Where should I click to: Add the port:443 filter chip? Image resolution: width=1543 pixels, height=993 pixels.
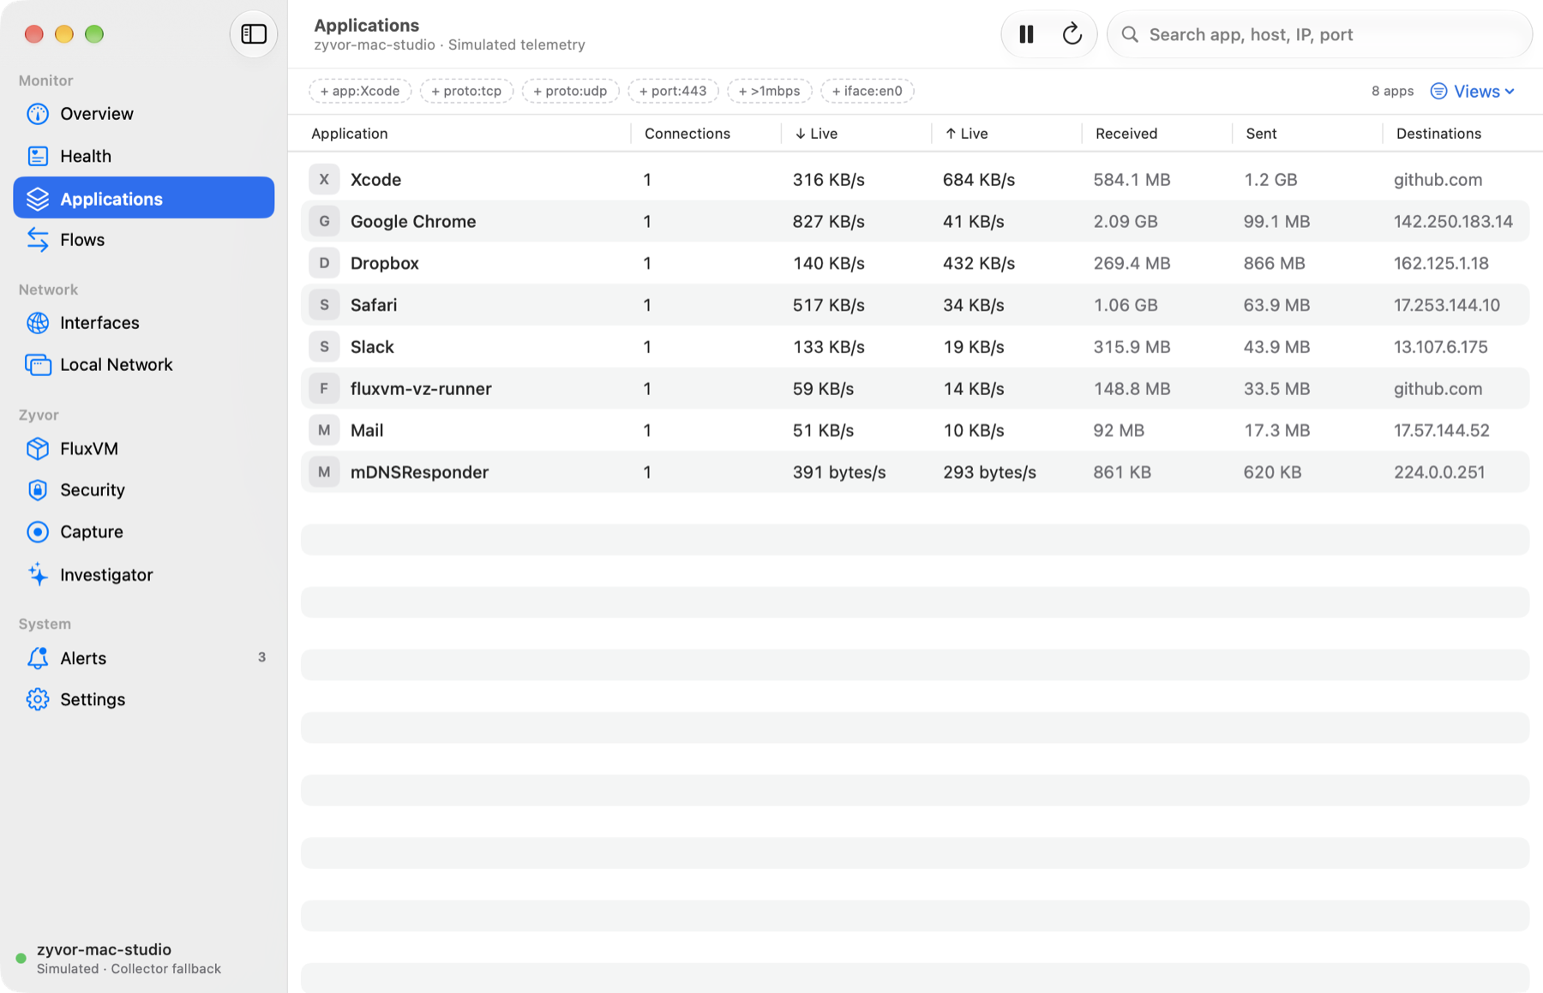(x=673, y=91)
